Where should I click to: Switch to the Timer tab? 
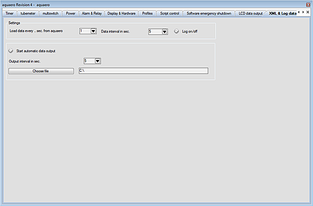click(9, 13)
